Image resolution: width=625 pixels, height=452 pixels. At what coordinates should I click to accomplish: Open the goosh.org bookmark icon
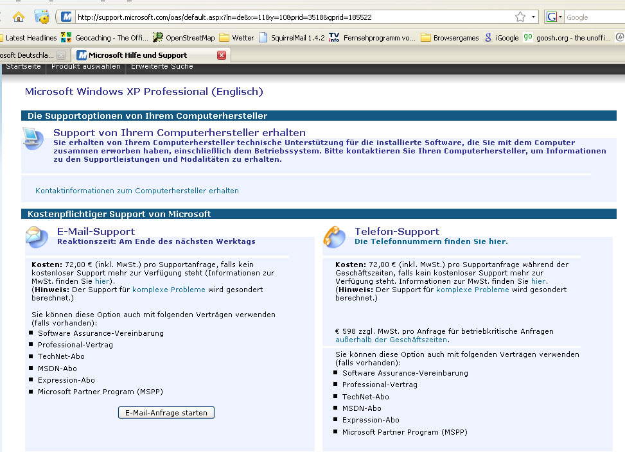click(528, 37)
